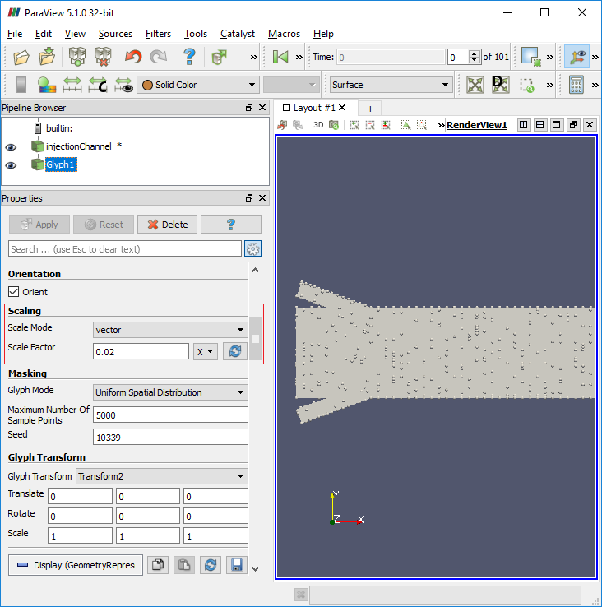
Task: Split RenderView1 horizontally
Action: [x=523, y=125]
